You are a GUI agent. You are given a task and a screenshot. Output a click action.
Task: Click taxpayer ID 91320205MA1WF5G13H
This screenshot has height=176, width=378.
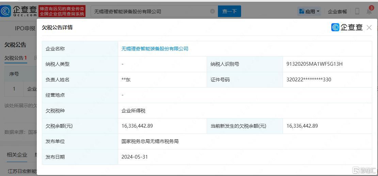click(315, 64)
